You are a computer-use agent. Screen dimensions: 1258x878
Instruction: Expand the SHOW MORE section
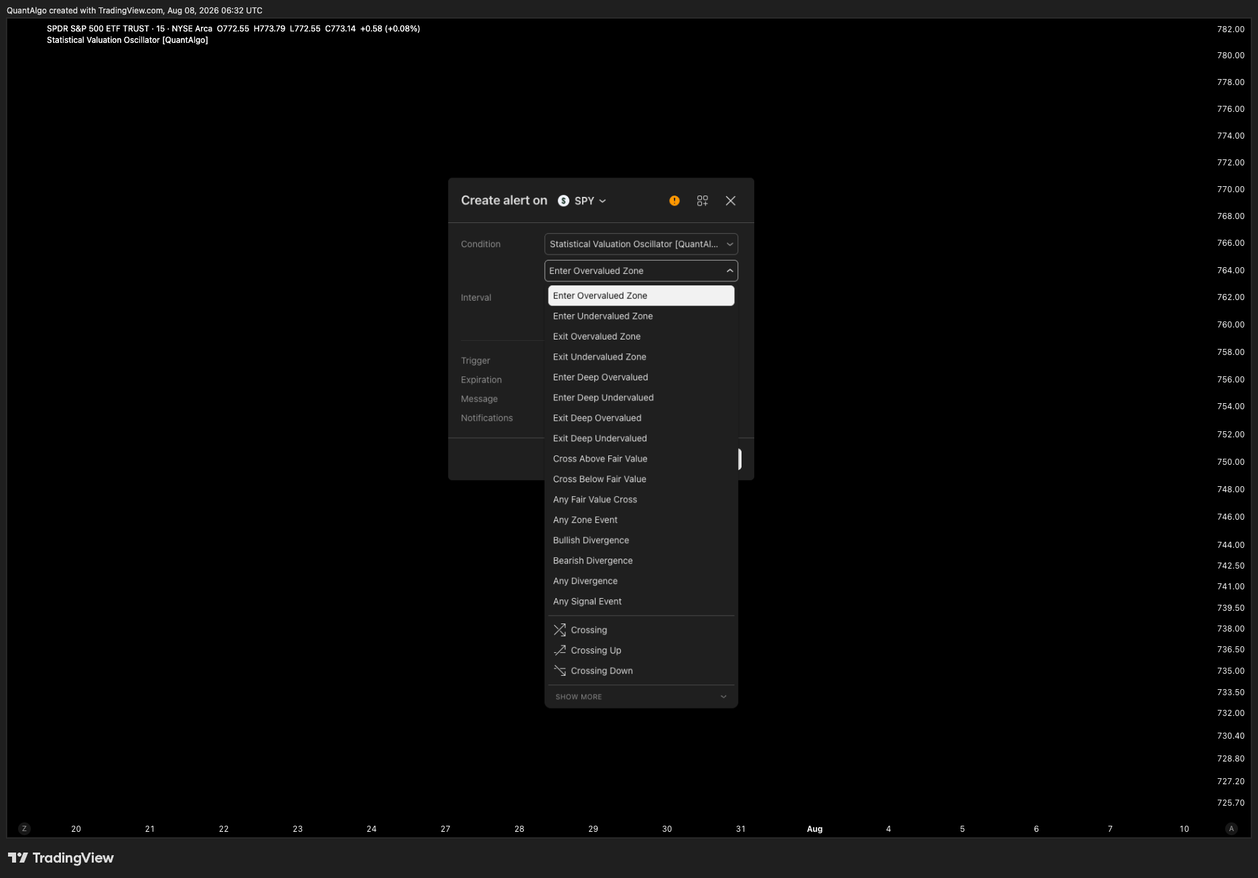coord(641,697)
